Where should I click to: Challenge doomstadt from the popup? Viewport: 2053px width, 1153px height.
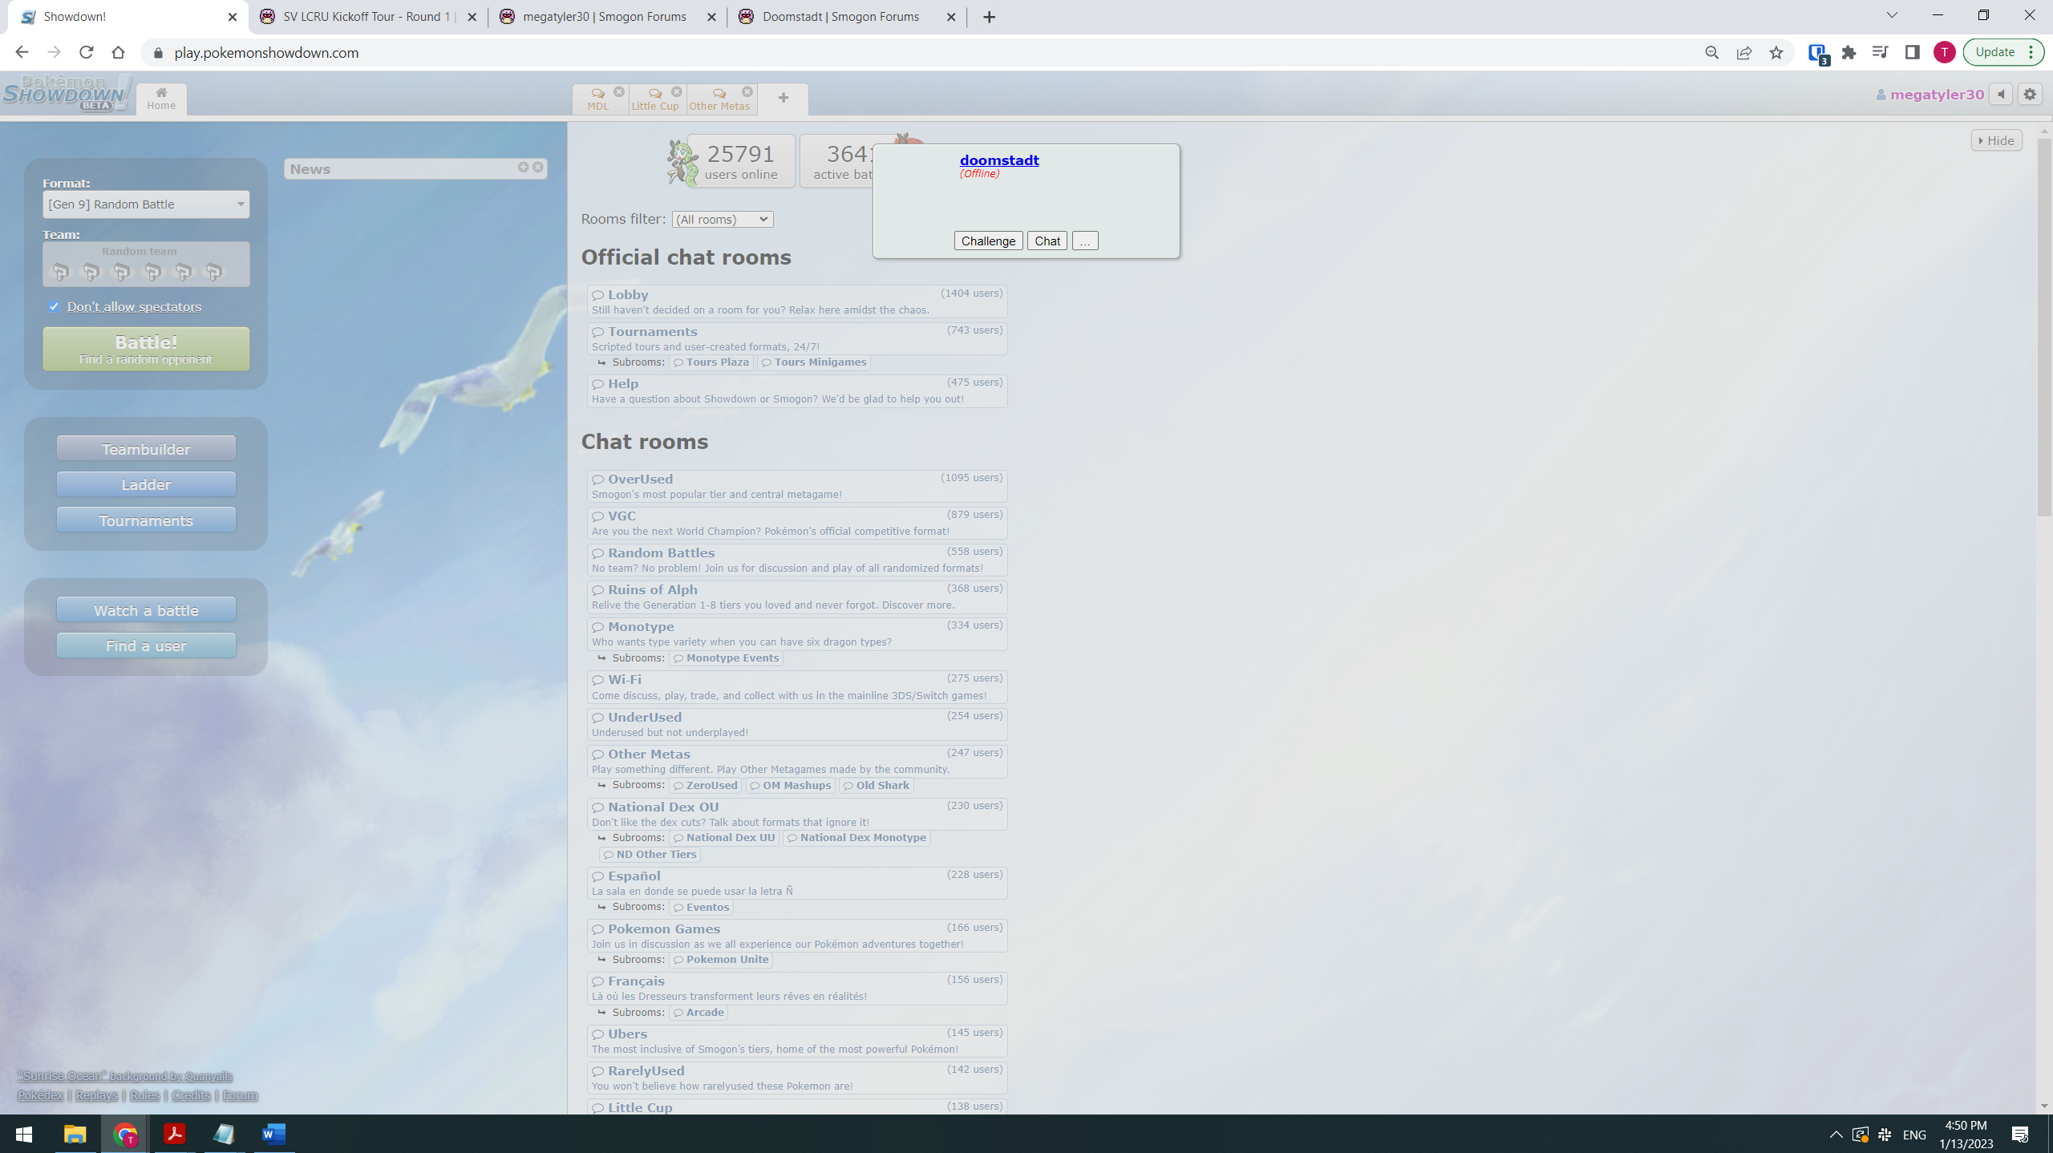pyautogui.click(x=988, y=241)
